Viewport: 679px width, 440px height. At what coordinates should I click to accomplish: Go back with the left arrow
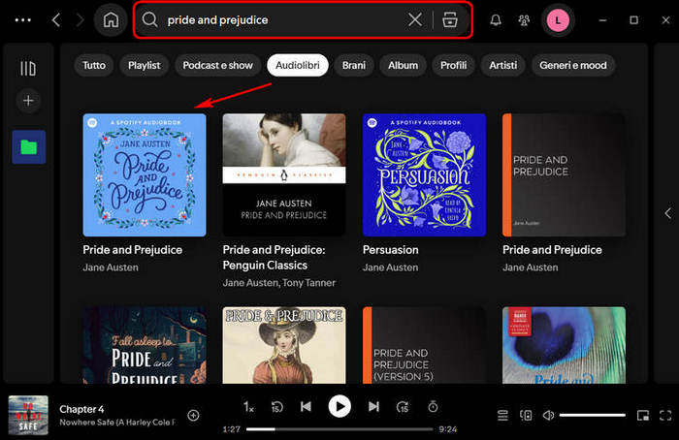point(56,20)
